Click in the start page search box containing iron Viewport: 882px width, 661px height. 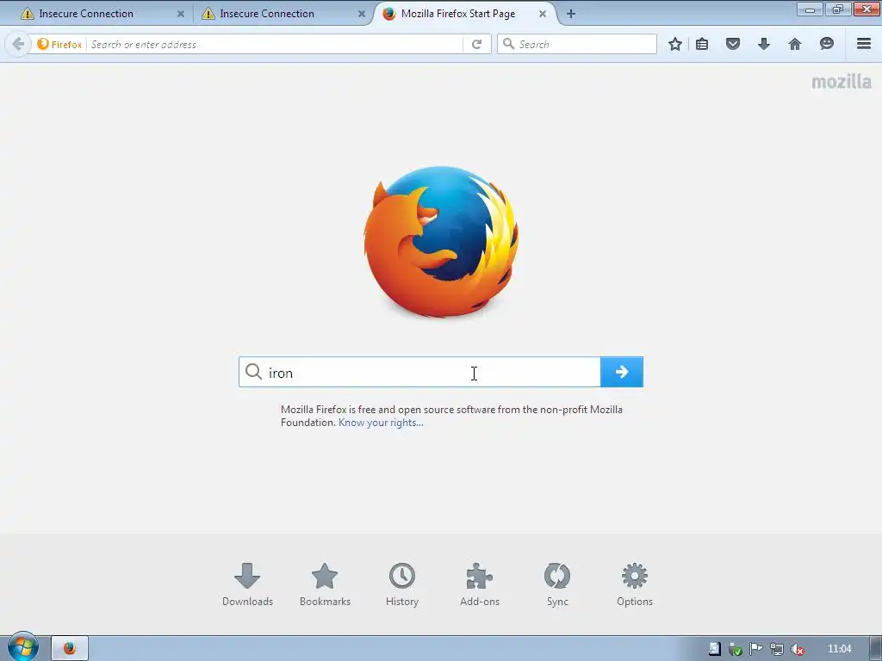(419, 372)
